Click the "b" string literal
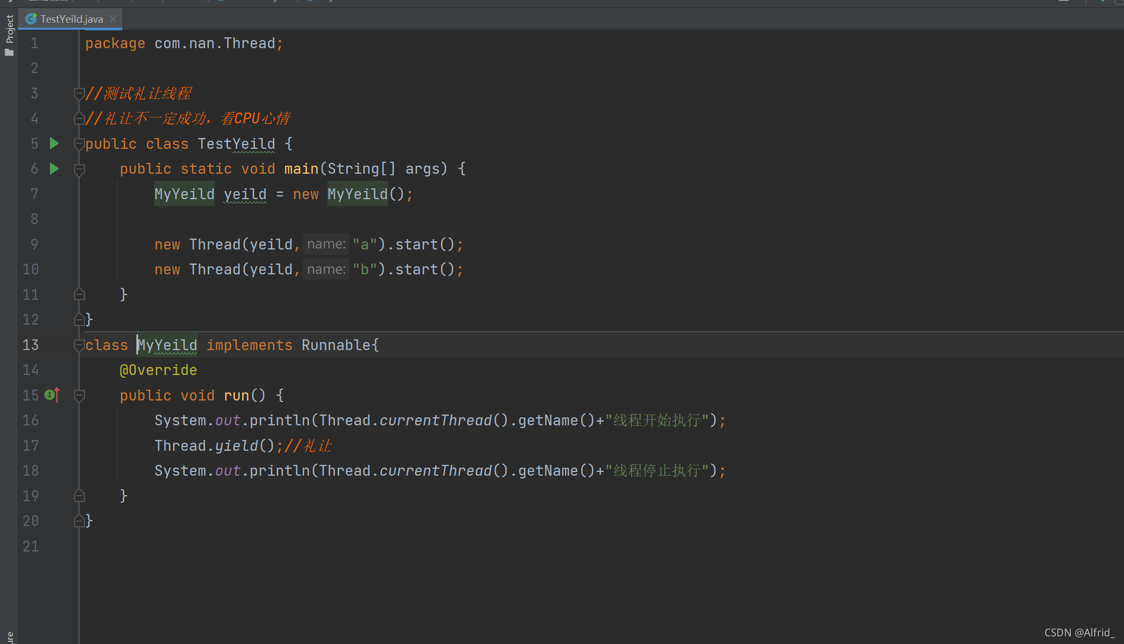This screenshot has height=644, width=1124. (365, 270)
